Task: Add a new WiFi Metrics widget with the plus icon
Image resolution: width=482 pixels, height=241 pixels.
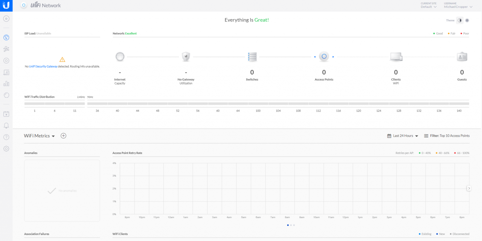Action: [x=63, y=136]
